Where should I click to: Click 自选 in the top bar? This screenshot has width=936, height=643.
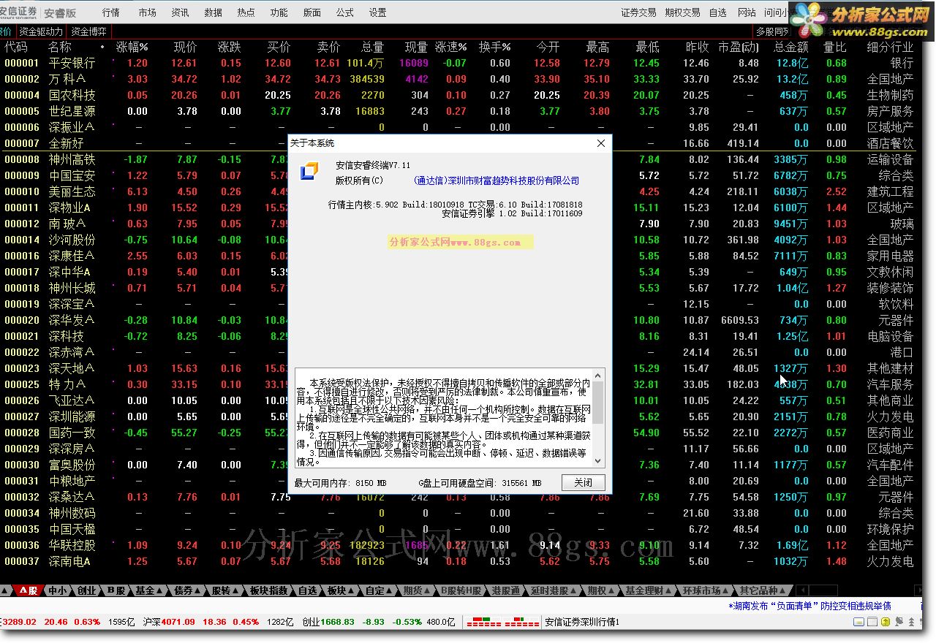(718, 12)
